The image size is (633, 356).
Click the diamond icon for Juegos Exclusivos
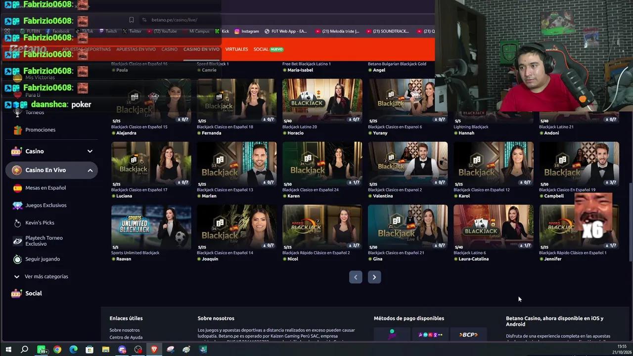pos(17,205)
